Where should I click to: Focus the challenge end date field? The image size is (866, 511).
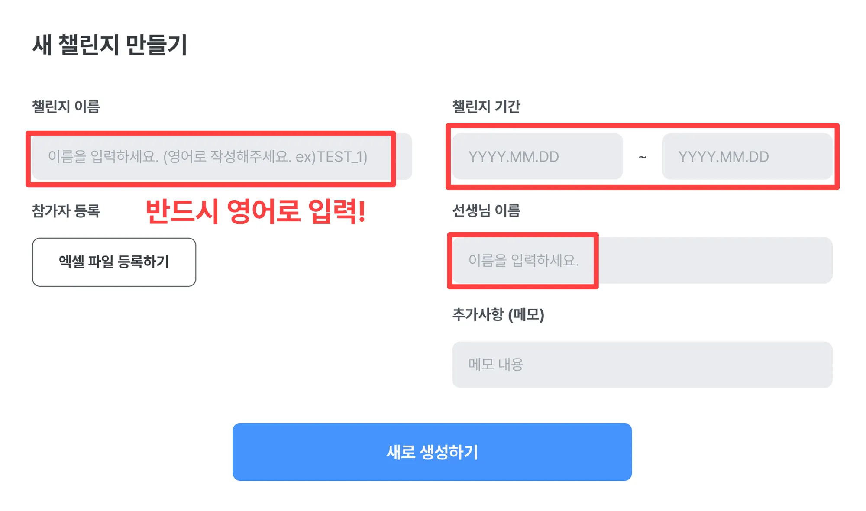[x=746, y=156]
